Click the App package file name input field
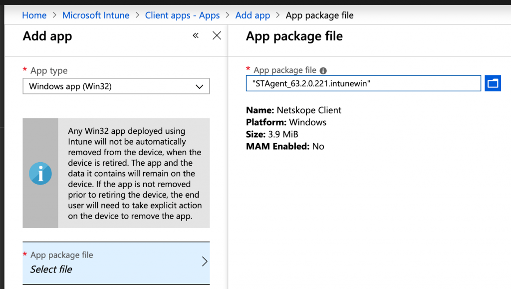 (363, 83)
